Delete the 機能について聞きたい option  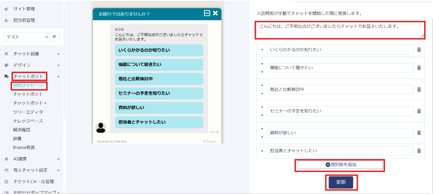(x=419, y=68)
